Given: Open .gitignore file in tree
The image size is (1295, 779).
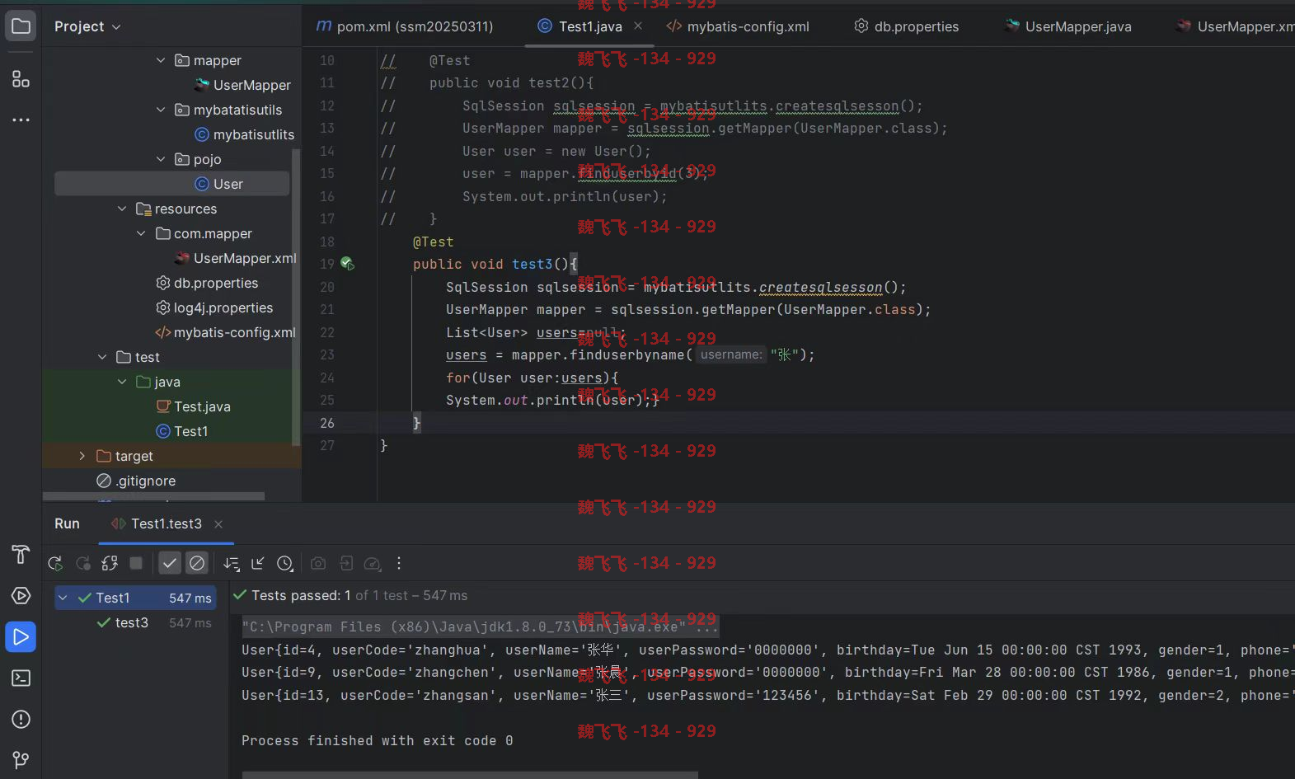Looking at the screenshot, I should click(x=136, y=481).
